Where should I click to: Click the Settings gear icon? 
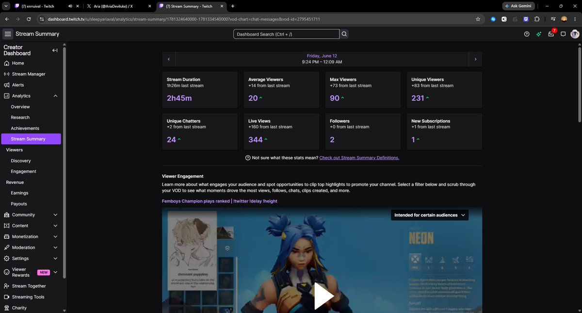tap(7, 259)
